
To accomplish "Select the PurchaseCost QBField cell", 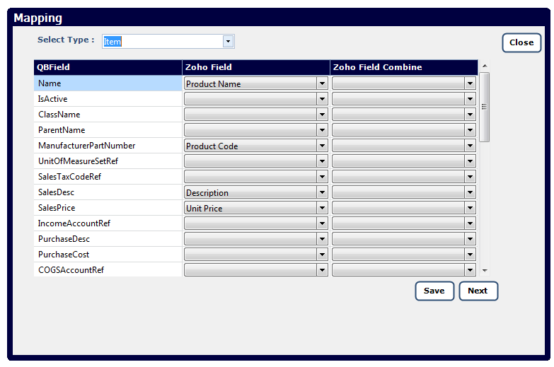I will pyautogui.click(x=108, y=255).
